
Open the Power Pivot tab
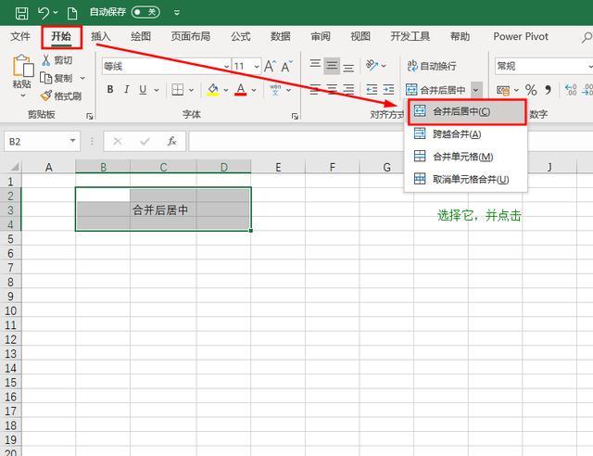521,37
